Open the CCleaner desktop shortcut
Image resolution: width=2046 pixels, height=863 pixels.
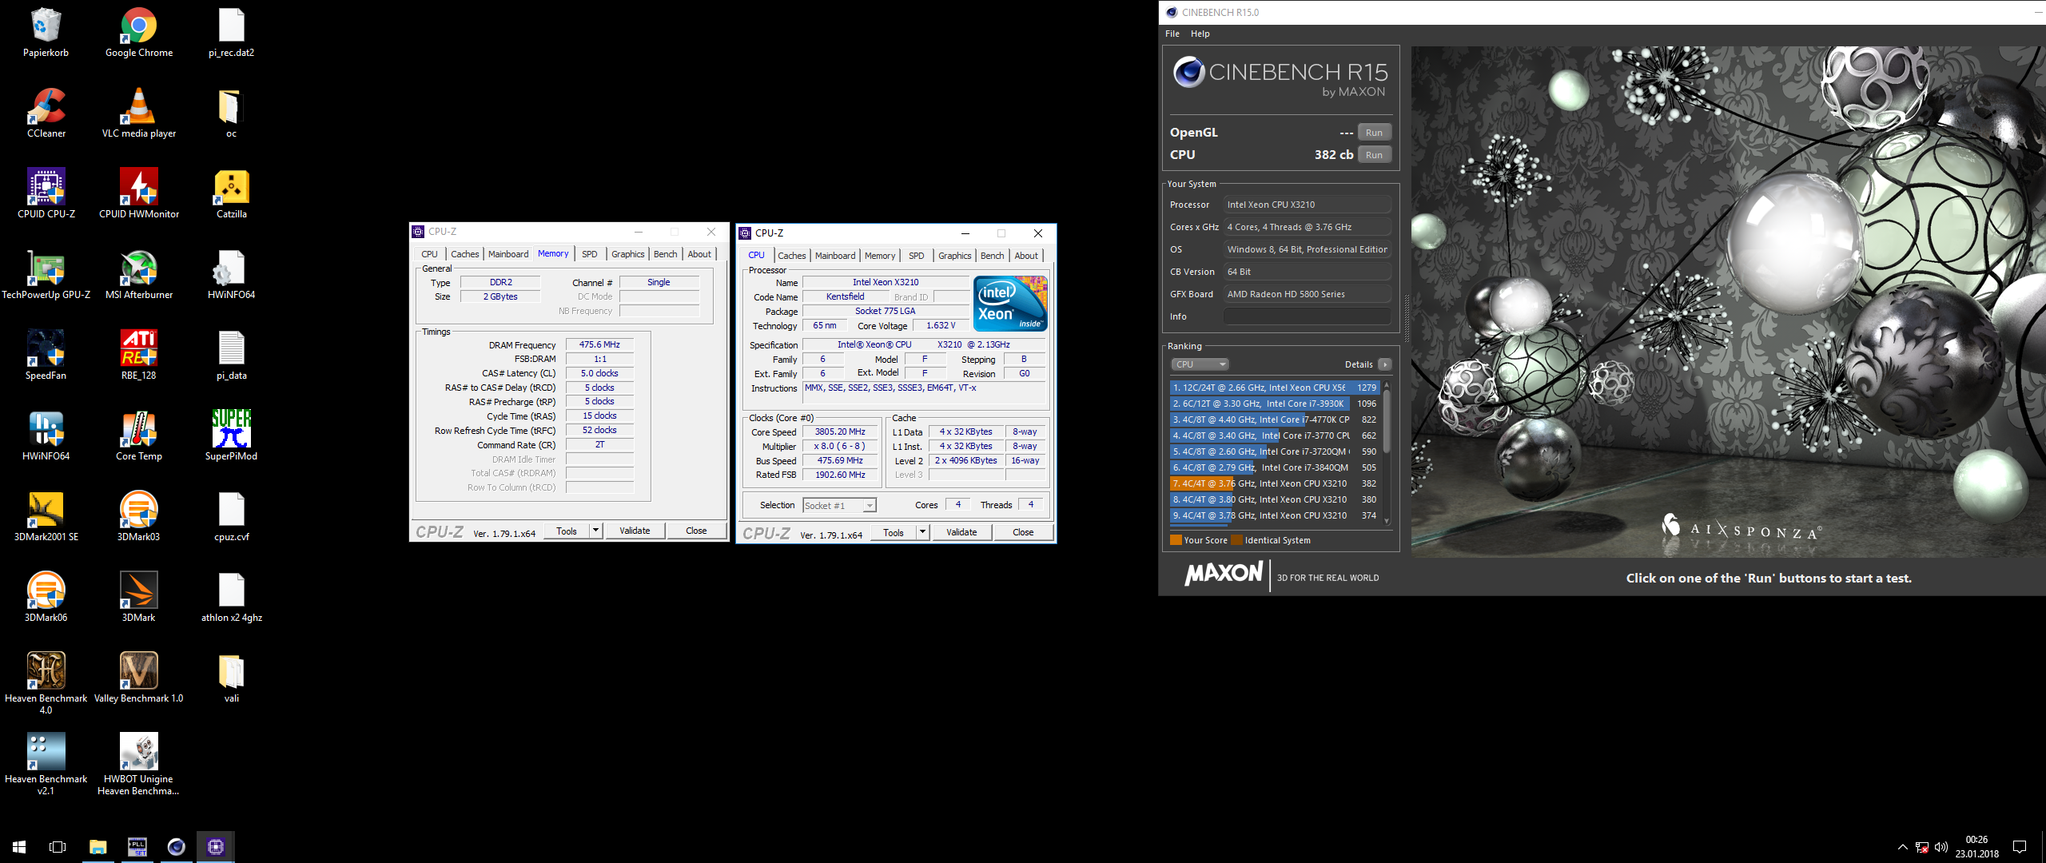[x=46, y=113]
